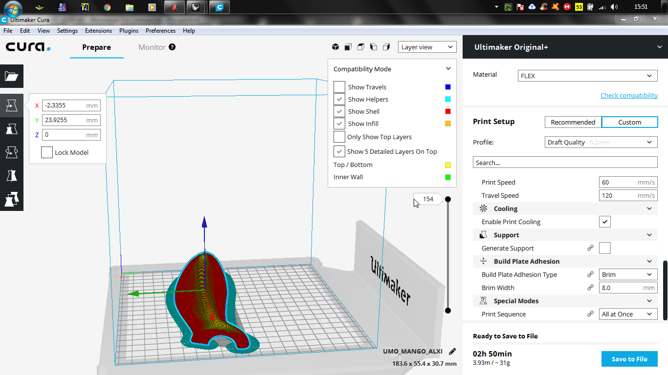Check Only Show Top Layers

pyautogui.click(x=339, y=137)
